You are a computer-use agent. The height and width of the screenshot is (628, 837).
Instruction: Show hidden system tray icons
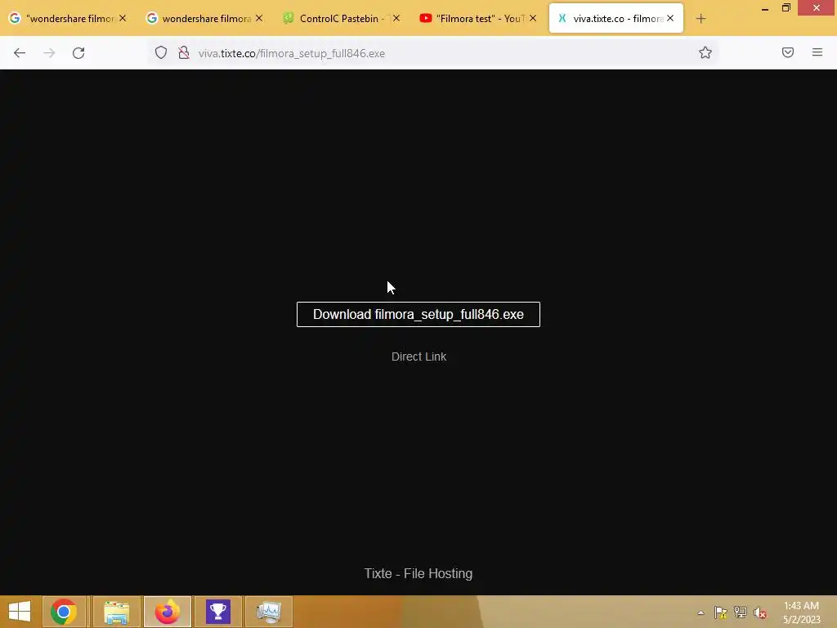700,612
